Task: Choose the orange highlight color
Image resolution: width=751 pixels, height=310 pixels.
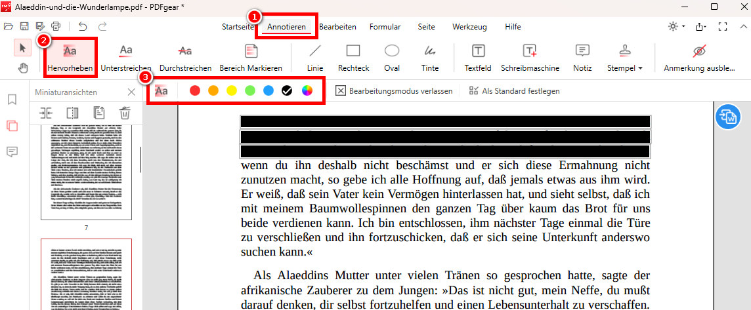Action: click(x=213, y=90)
